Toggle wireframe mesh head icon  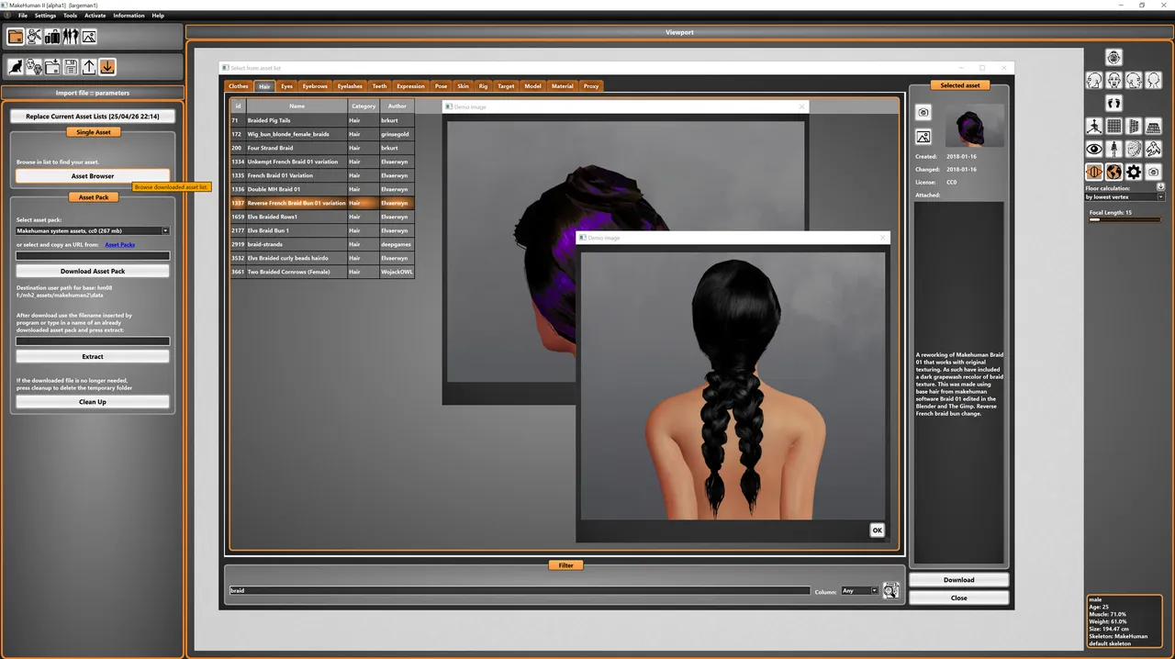coord(1134,149)
